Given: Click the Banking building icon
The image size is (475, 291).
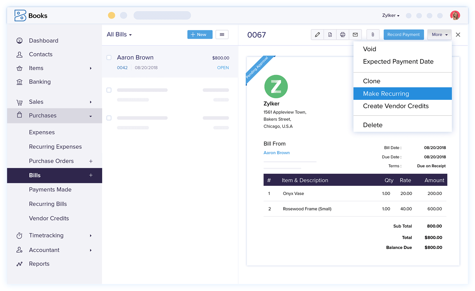Looking at the screenshot, I should tap(19, 82).
